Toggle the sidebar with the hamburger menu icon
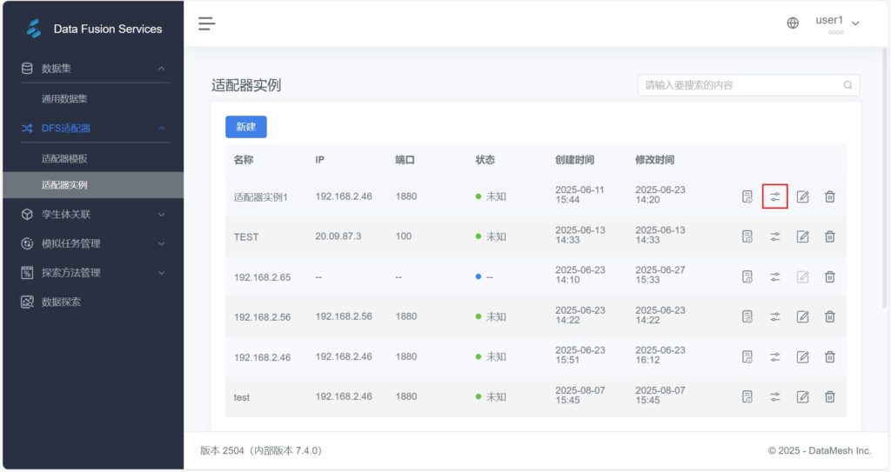Viewport: 891px width, 472px height. pyautogui.click(x=206, y=23)
